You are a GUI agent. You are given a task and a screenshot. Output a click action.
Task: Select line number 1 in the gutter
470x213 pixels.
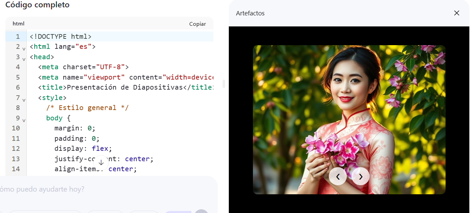18,36
